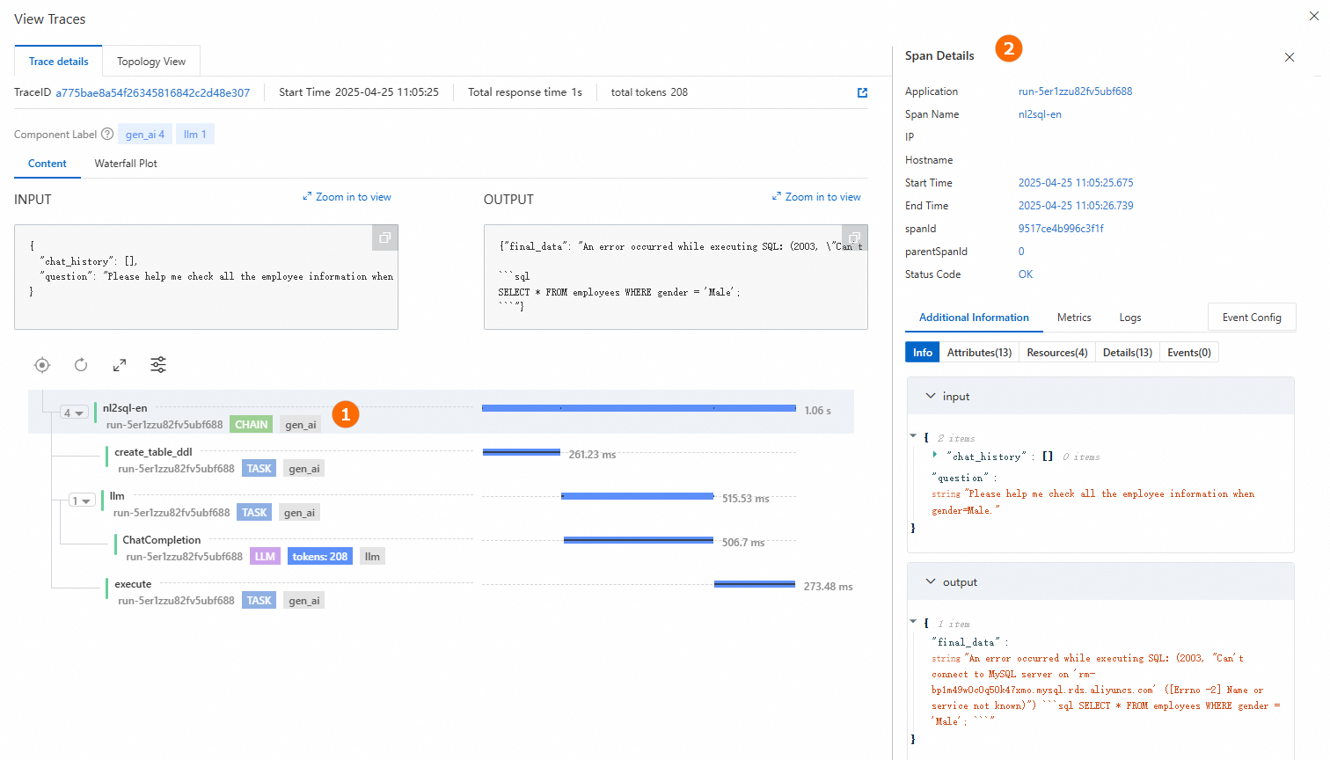Copy the INPUT box content
The width and height of the screenshot is (1330, 760).
tap(384, 238)
